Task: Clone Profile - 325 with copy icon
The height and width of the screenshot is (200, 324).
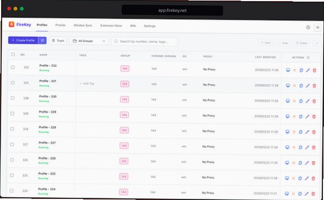Action: [x=300, y=178]
